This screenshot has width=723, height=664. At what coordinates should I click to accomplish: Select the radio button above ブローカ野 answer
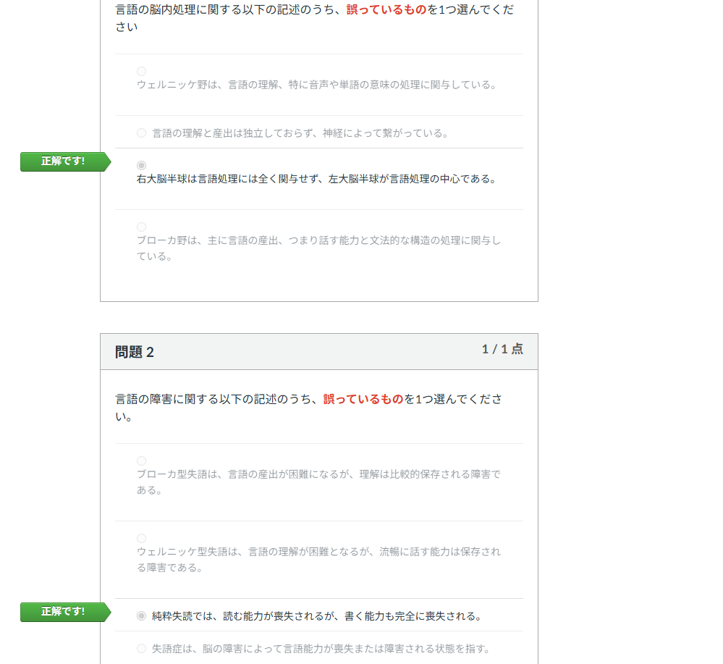(141, 227)
